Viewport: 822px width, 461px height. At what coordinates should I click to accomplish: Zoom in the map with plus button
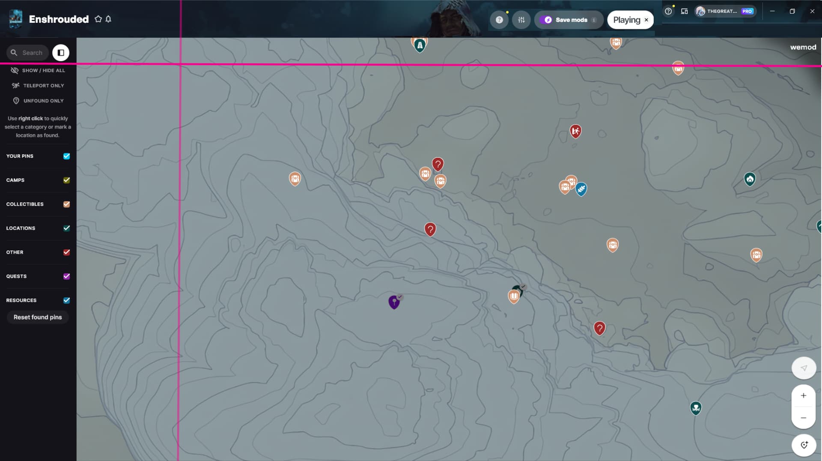804,395
